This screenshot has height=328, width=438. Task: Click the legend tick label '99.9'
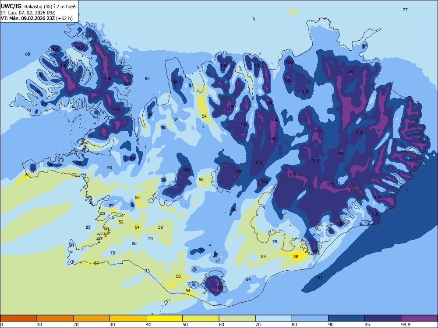pyautogui.click(x=406, y=325)
